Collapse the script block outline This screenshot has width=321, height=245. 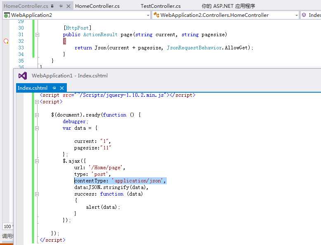[37, 102]
